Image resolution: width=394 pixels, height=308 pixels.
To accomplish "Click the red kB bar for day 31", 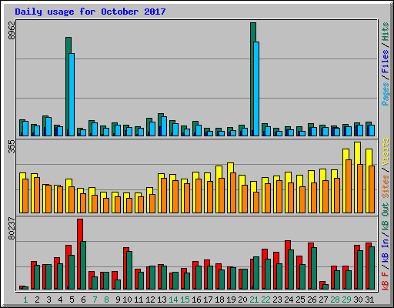I will point(368,266).
